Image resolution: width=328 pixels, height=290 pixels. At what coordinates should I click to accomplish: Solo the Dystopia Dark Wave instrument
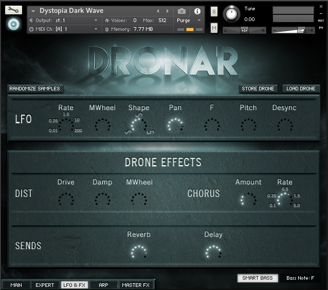point(214,11)
